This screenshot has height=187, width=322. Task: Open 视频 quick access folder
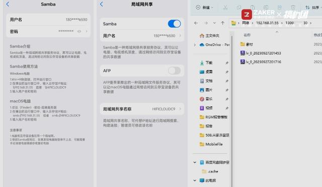206,108
